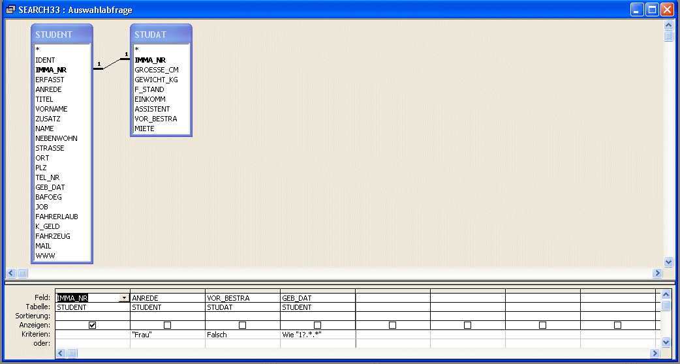Click the ANREDE cell in the Feld row
Image resolution: width=680 pixels, height=364 pixels.
[168, 298]
